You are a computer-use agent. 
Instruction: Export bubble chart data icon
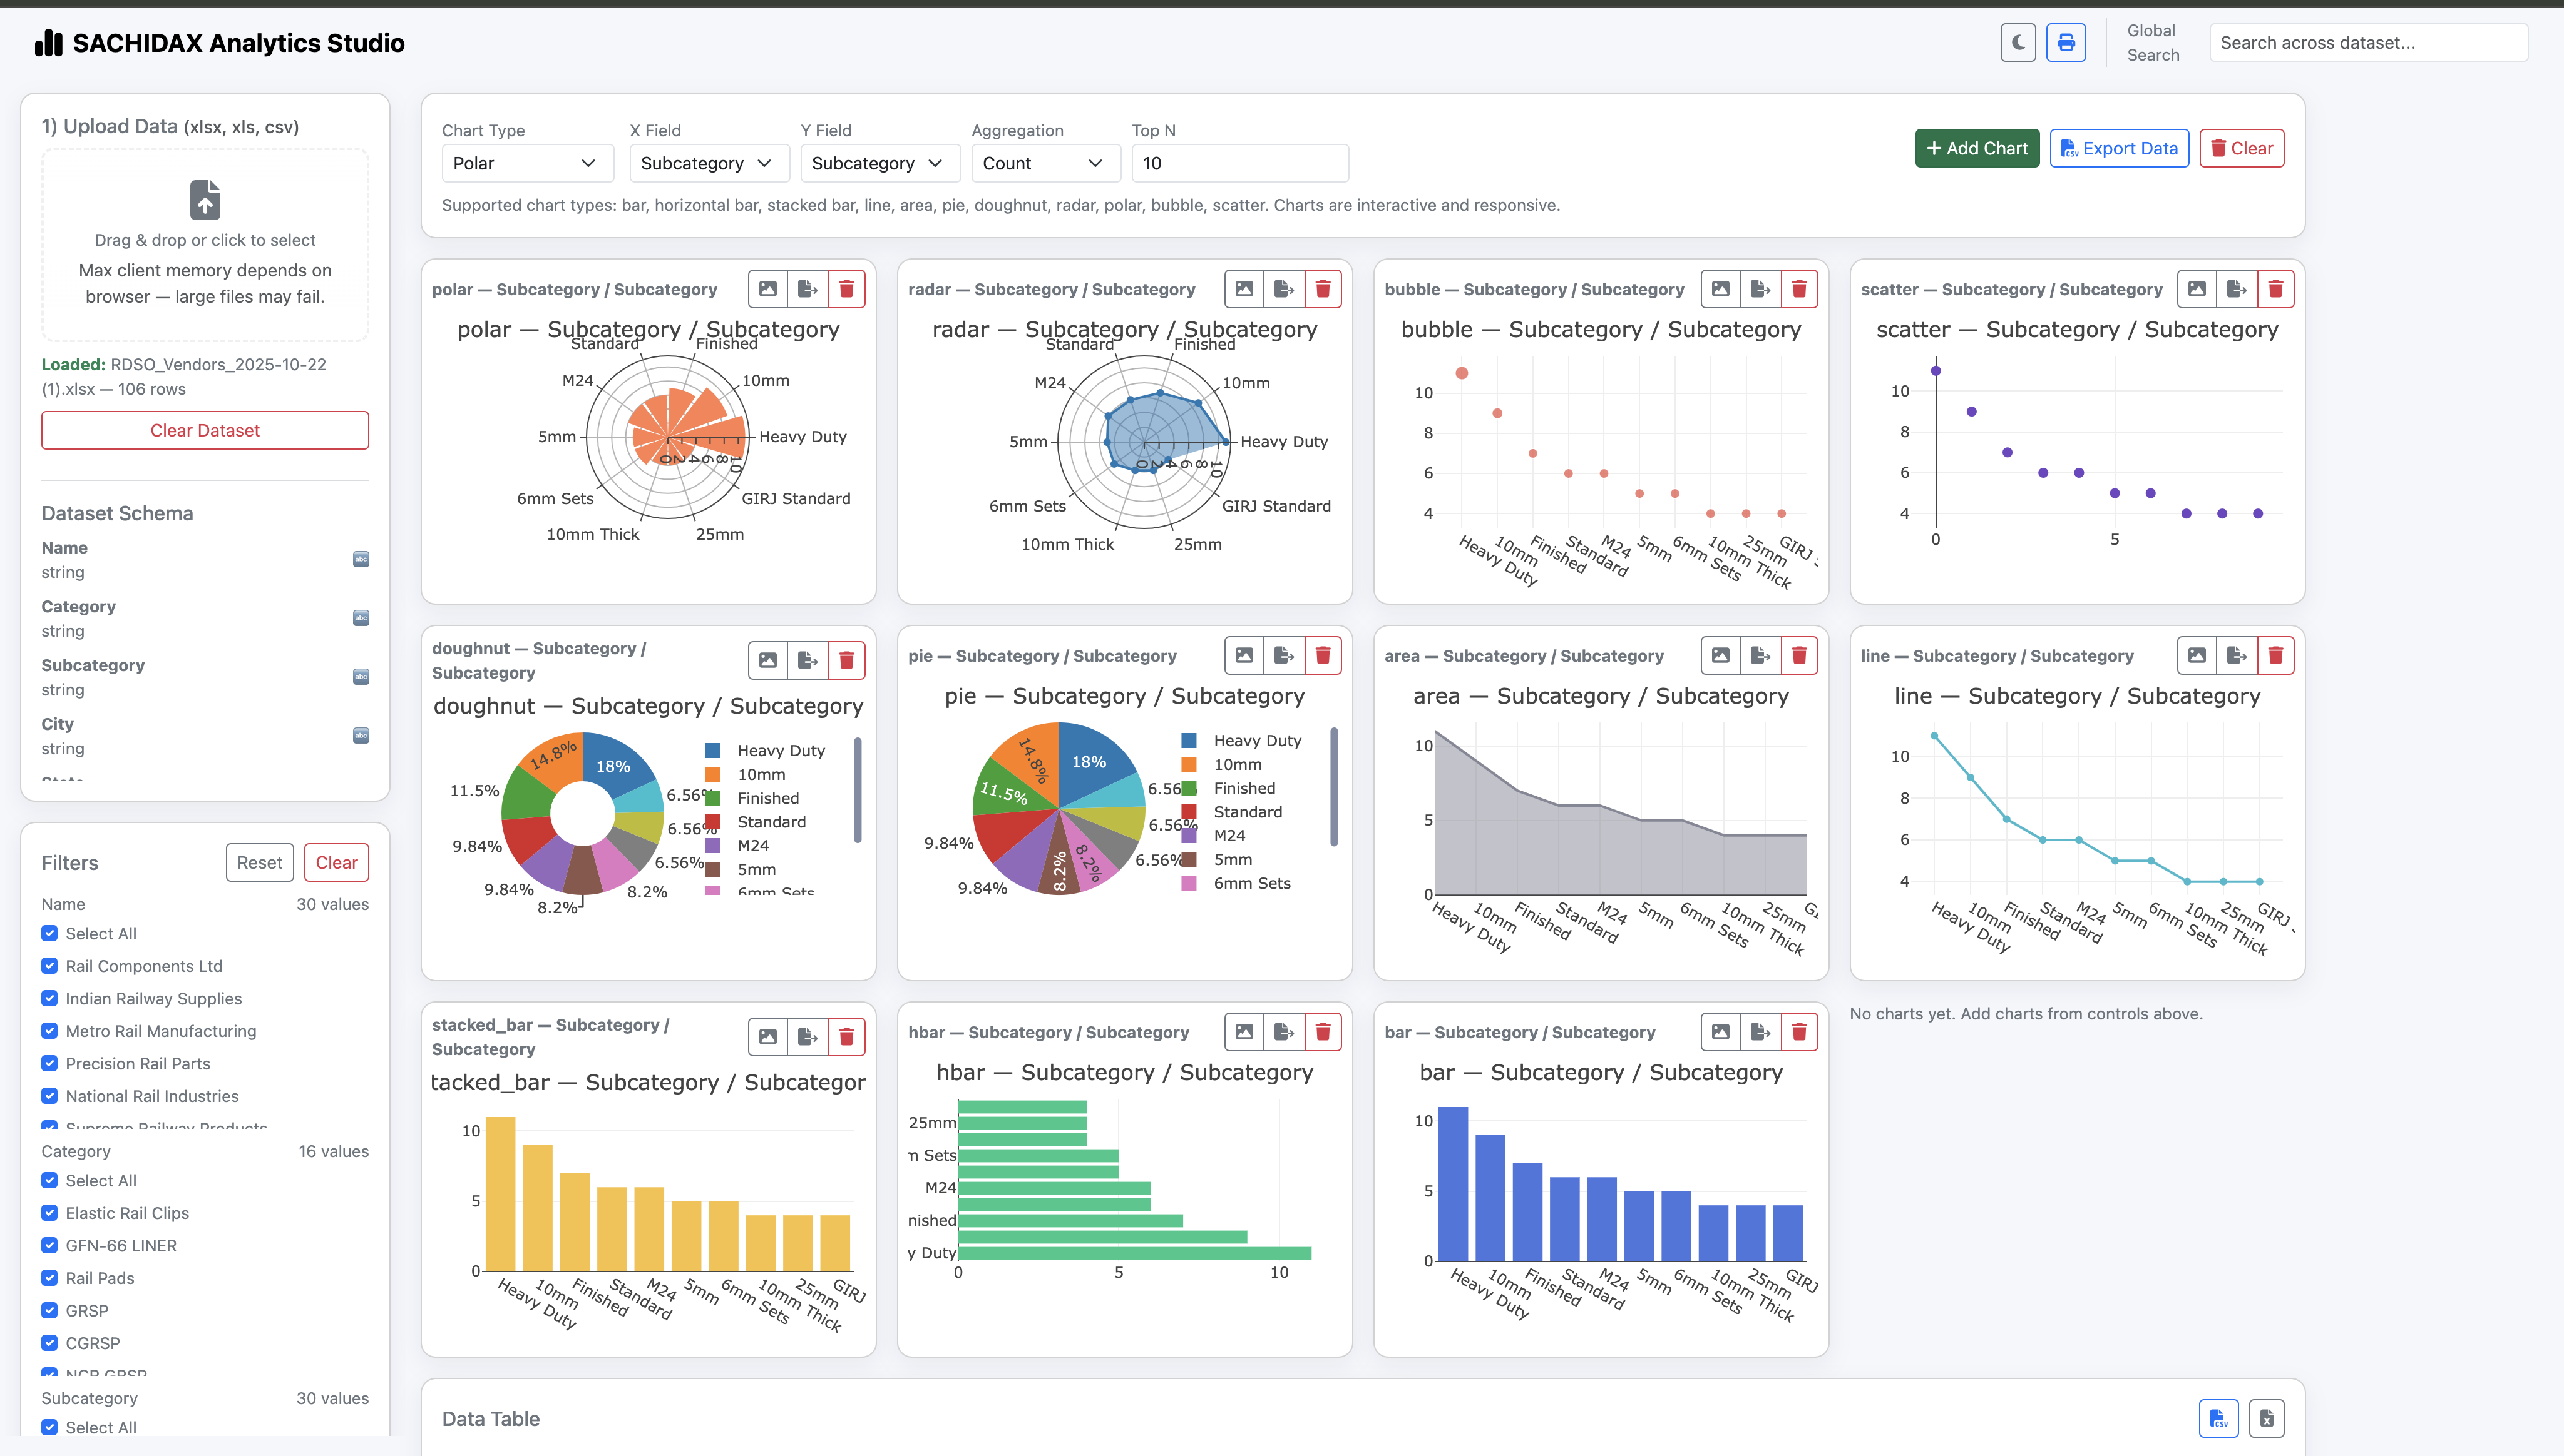coord(1760,289)
